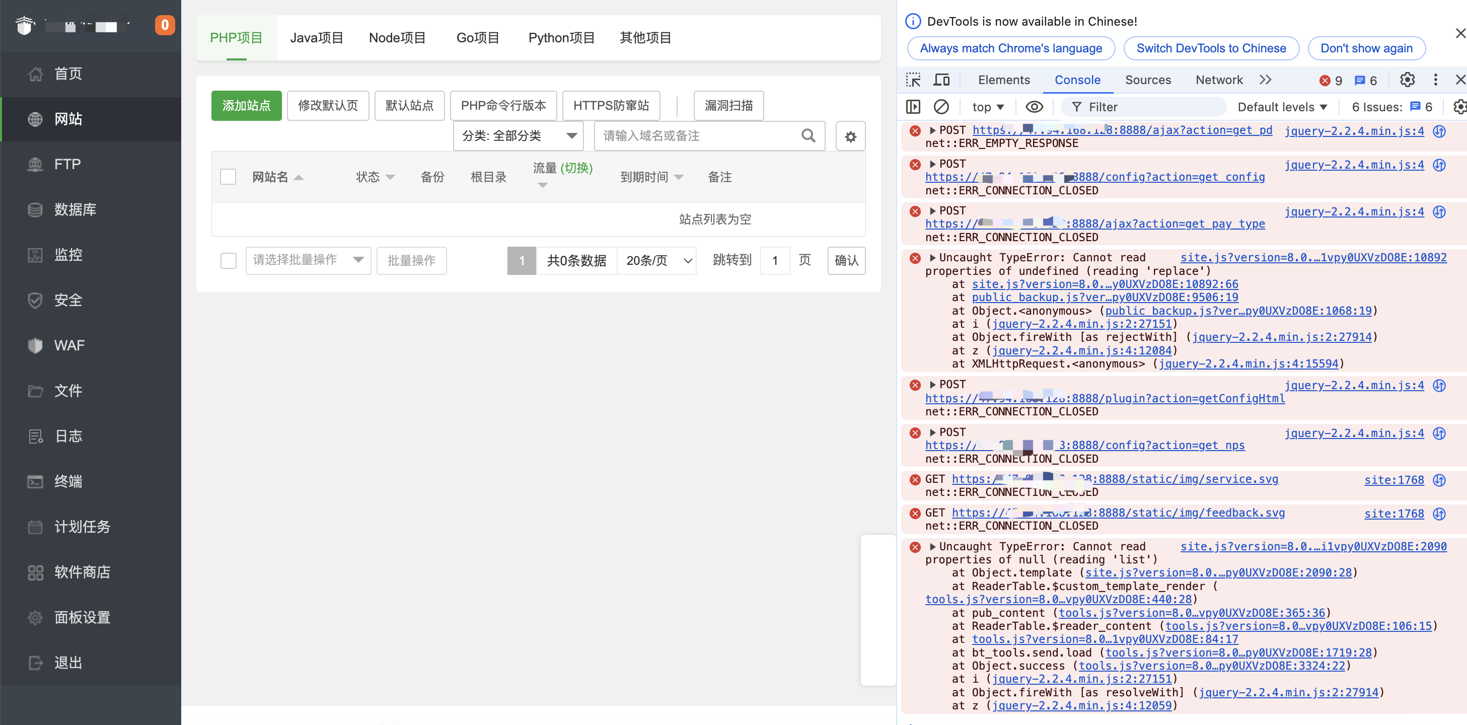Switch to the 其他项目 tab

click(645, 38)
